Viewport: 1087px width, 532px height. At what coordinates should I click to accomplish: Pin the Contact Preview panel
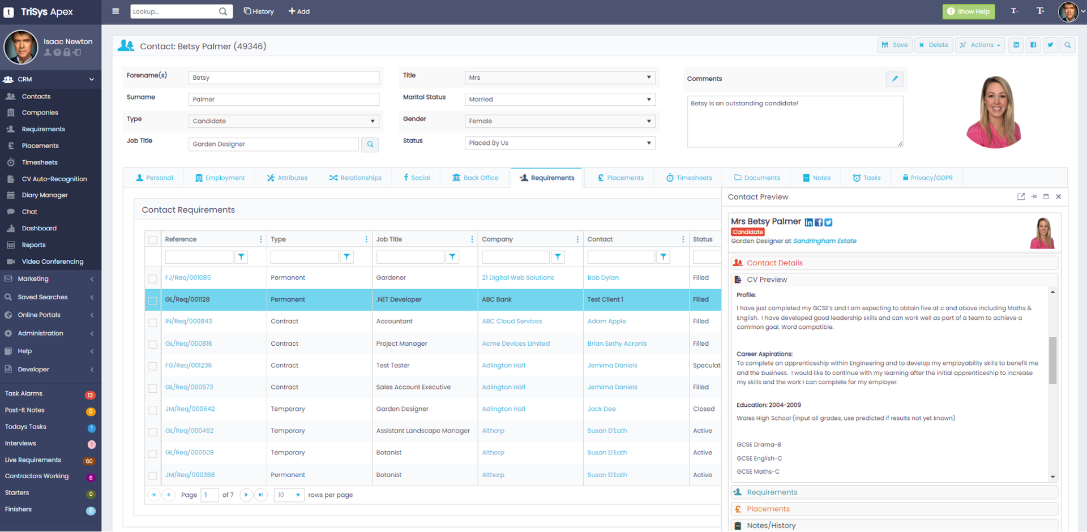(1034, 196)
